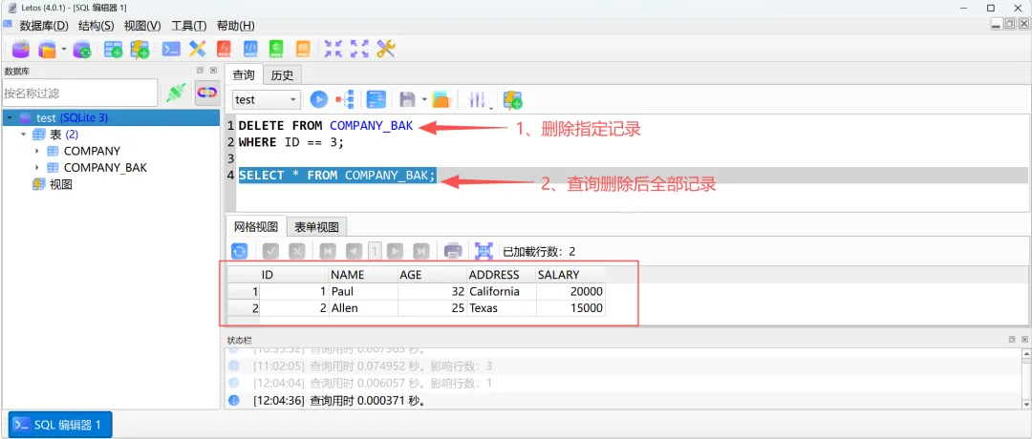This screenshot has width=1032, height=439.
Task: Click the SALARY column header
Action: (x=570, y=275)
